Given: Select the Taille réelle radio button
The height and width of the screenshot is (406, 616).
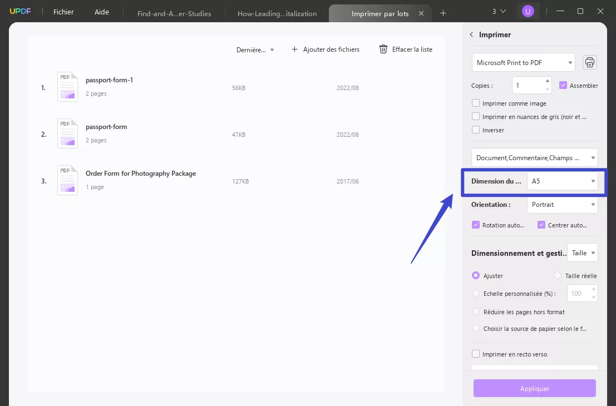Looking at the screenshot, I should tap(558, 275).
